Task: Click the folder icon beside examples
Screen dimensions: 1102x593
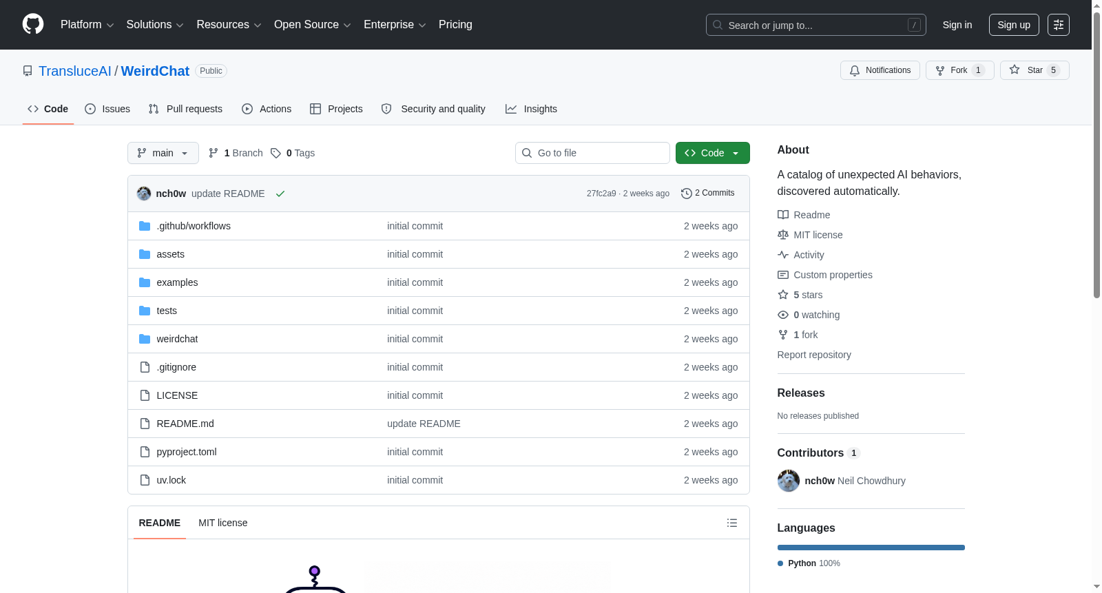Action: pyautogui.click(x=145, y=282)
